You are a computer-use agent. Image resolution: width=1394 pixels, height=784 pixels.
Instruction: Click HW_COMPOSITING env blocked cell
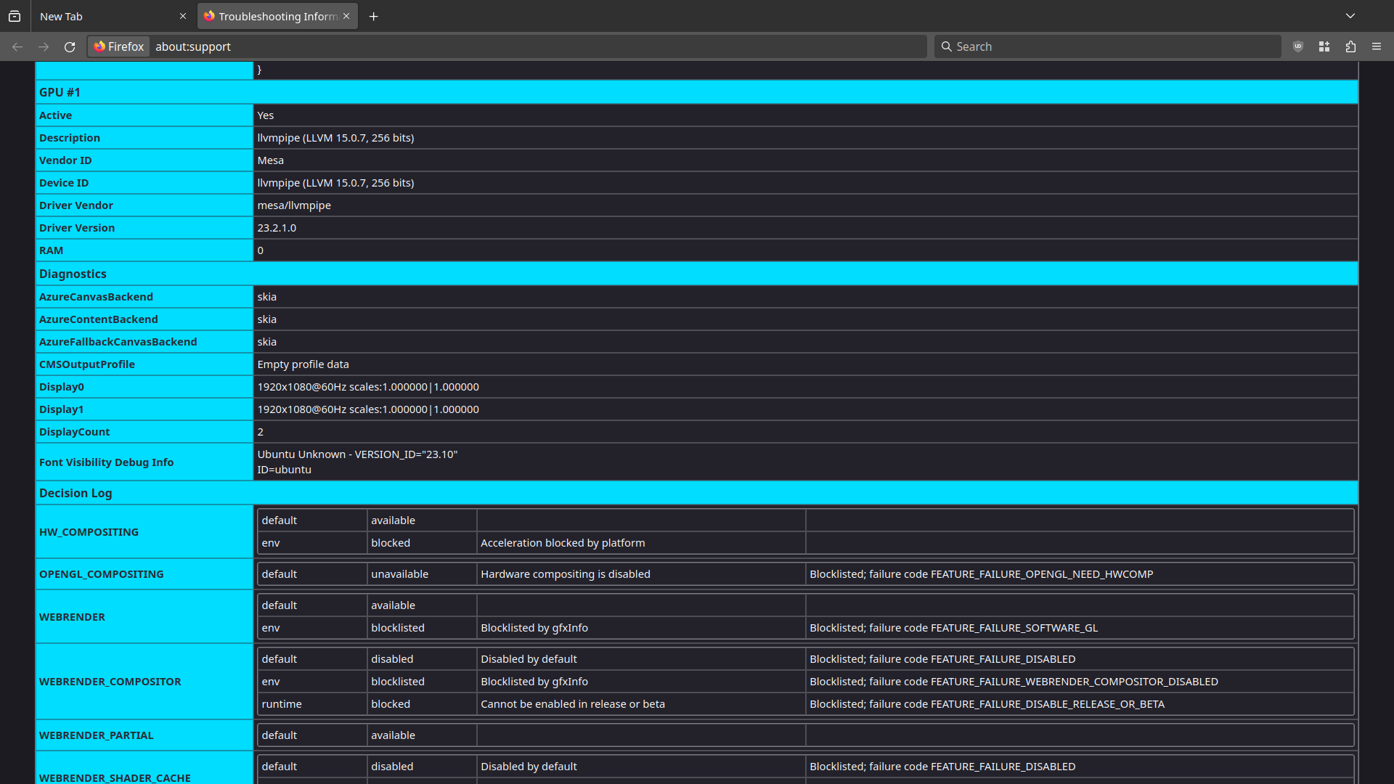click(x=422, y=543)
